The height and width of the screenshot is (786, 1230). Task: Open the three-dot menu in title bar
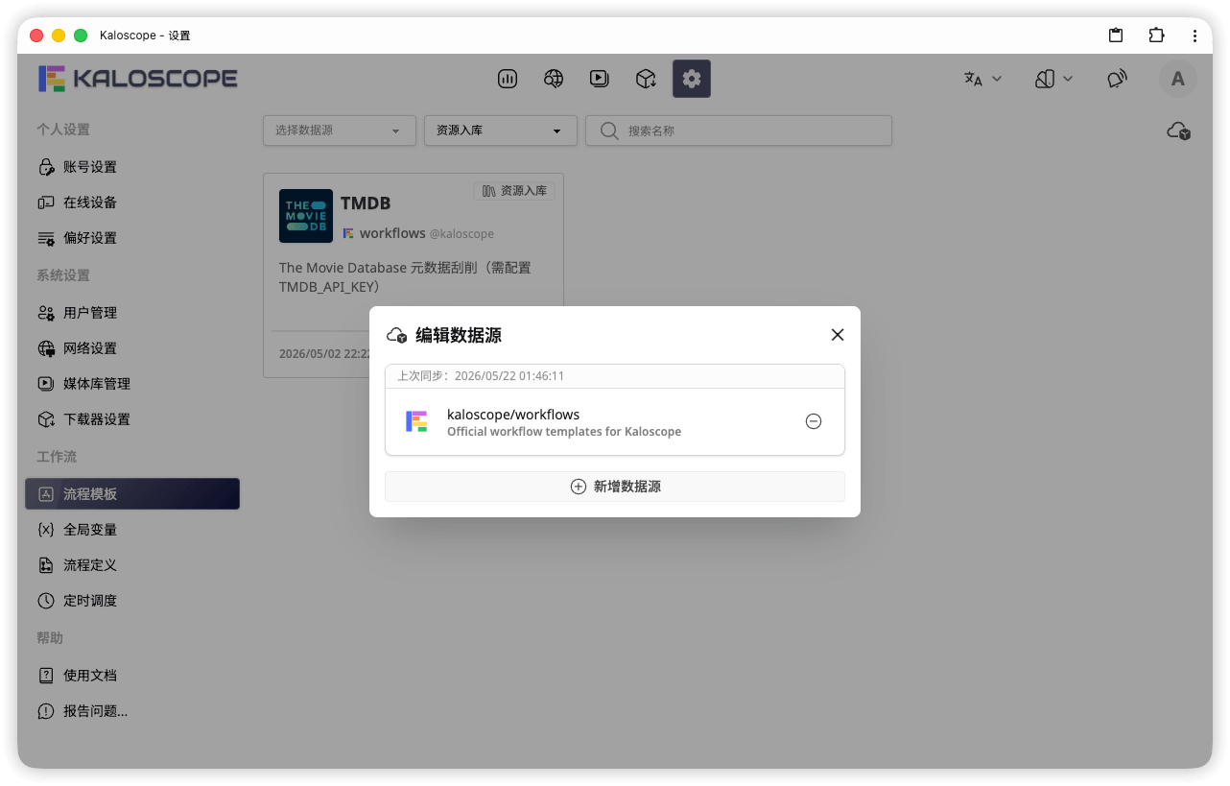pyautogui.click(x=1195, y=36)
